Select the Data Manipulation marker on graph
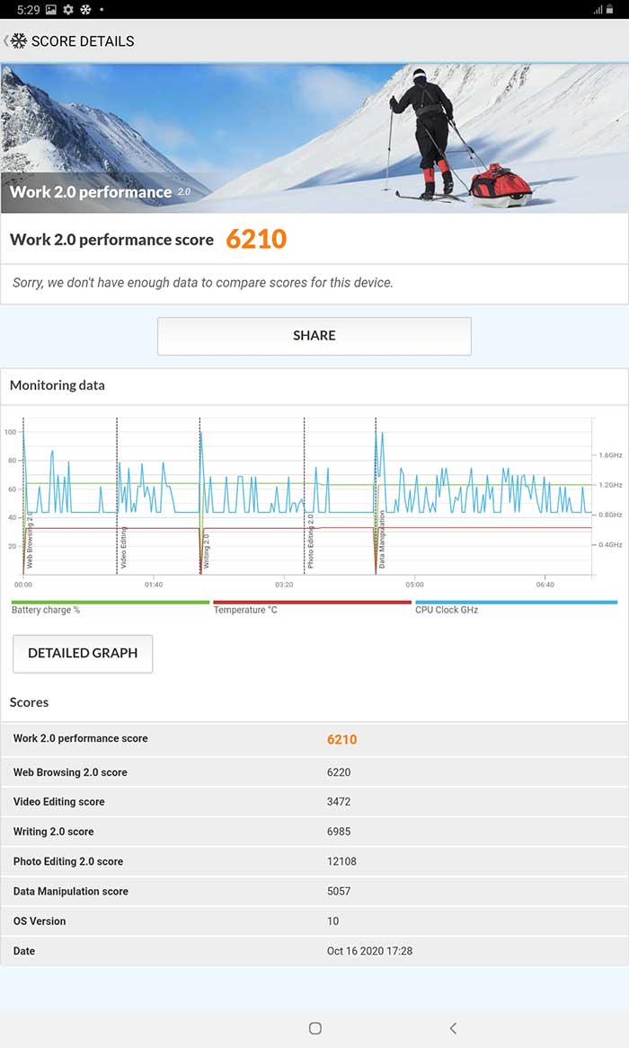This screenshot has width=629, height=1048. [382, 540]
